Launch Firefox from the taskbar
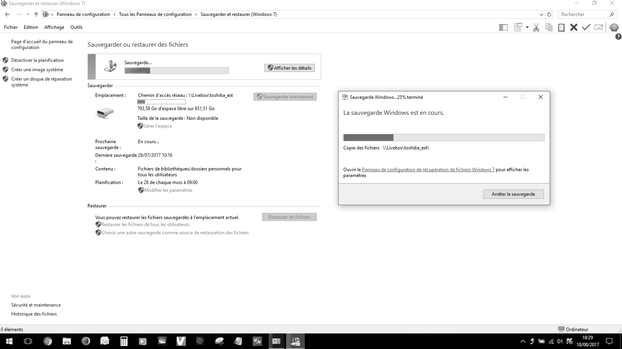Viewport: 622px width, 349px height. click(86, 341)
